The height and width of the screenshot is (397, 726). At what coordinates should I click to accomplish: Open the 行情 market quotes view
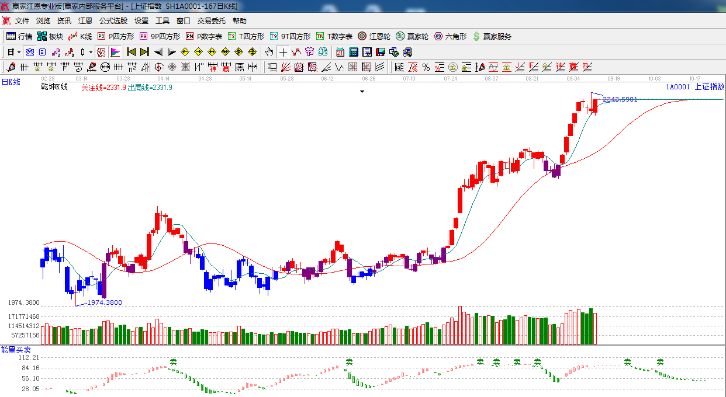19,36
